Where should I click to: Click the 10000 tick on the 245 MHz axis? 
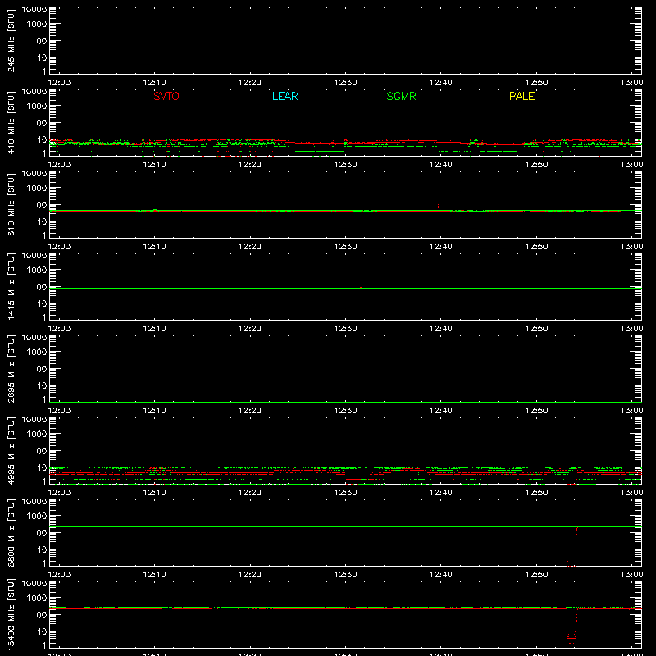click(x=34, y=10)
